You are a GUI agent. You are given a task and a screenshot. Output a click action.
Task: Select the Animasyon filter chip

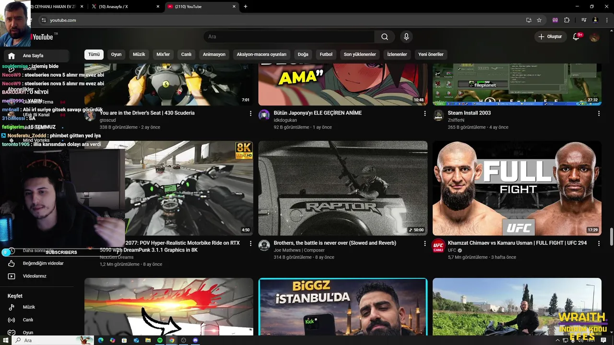[x=214, y=54]
